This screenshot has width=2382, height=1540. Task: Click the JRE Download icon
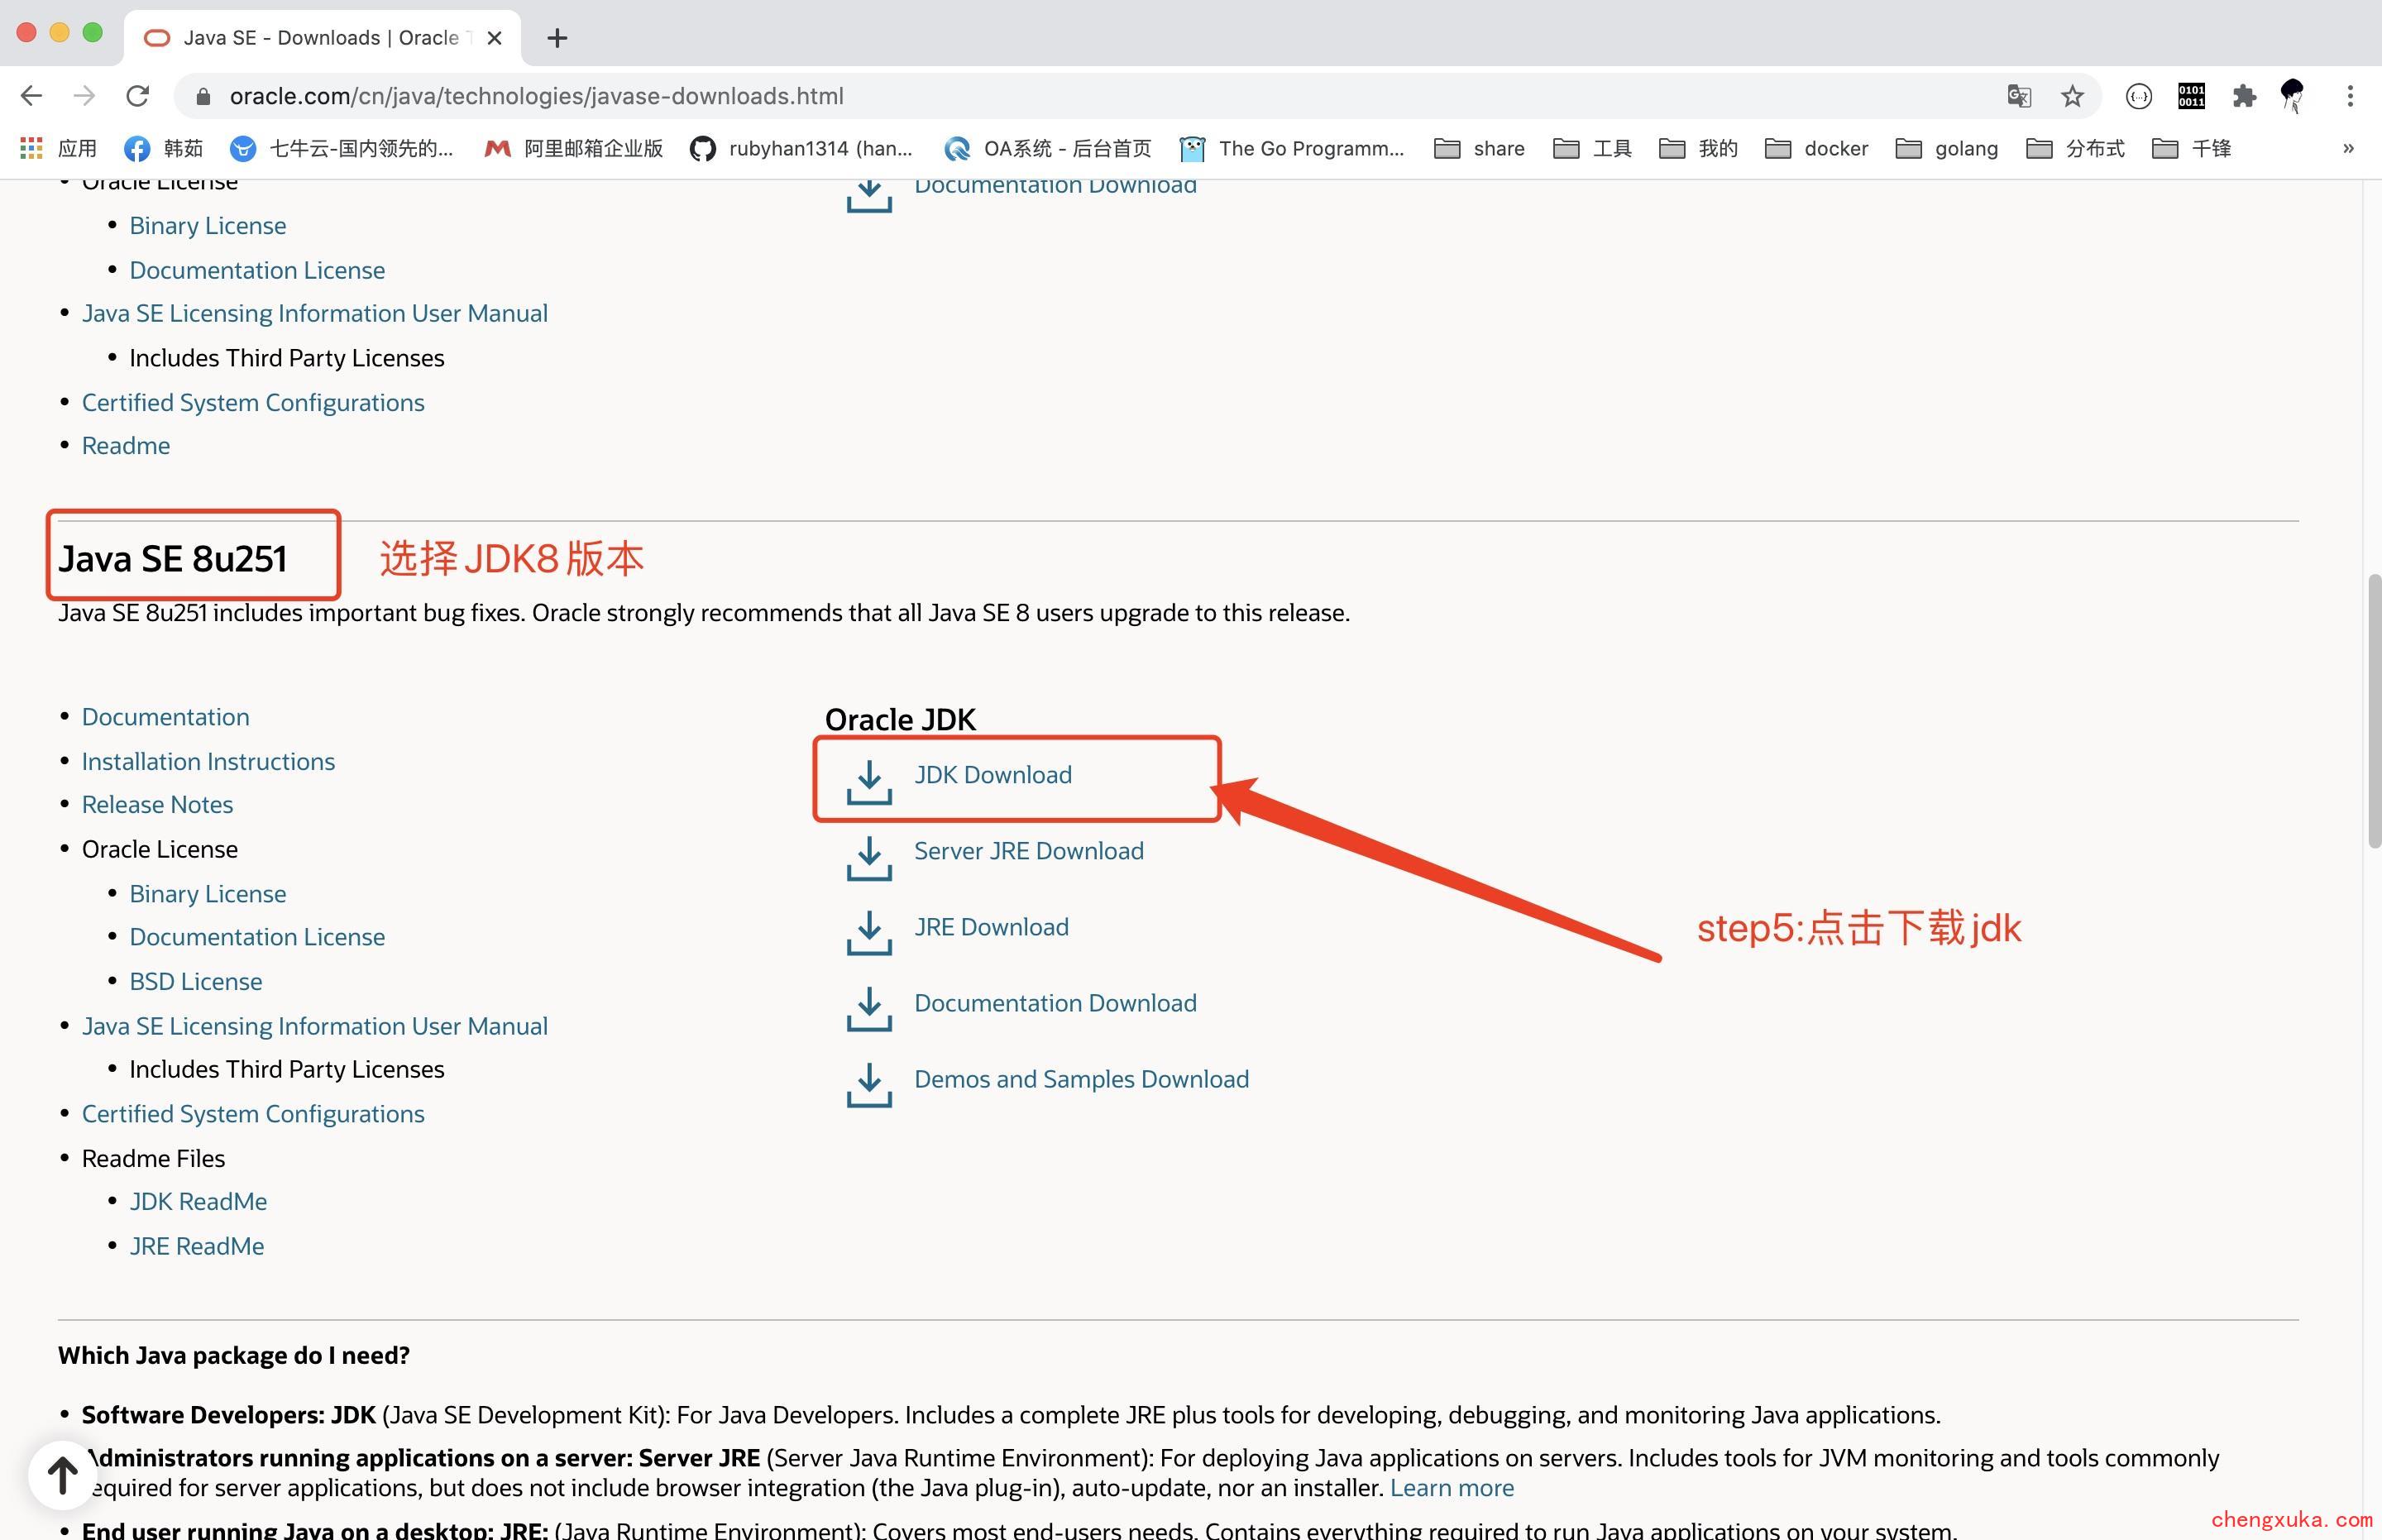point(869,933)
